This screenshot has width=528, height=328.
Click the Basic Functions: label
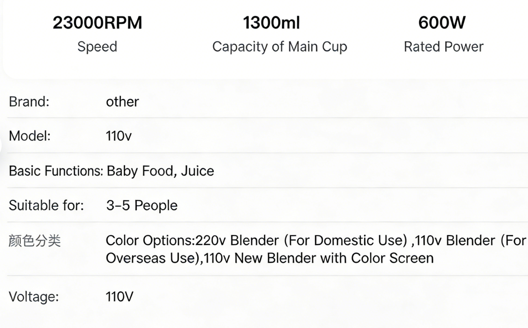click(x=56, y=171)
